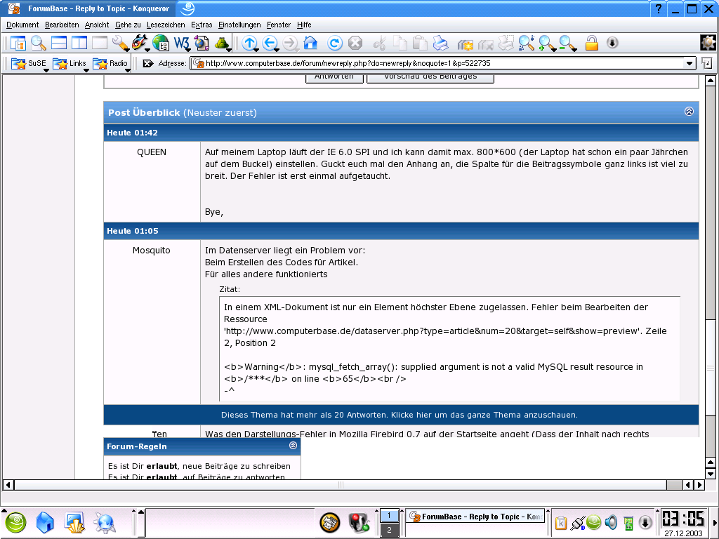The height and width of the screenshot is (539, 719).
Task: Open the Lesezeichen menu
Action: coord(166,25)
